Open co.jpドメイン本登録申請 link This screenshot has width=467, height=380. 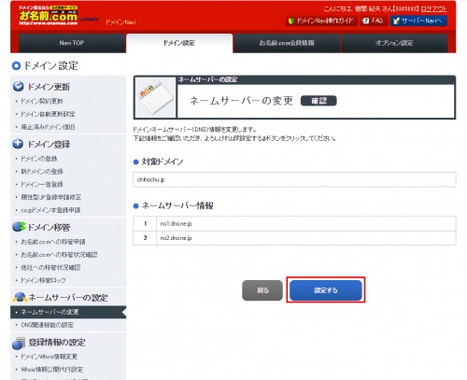(x=50, y=210)
